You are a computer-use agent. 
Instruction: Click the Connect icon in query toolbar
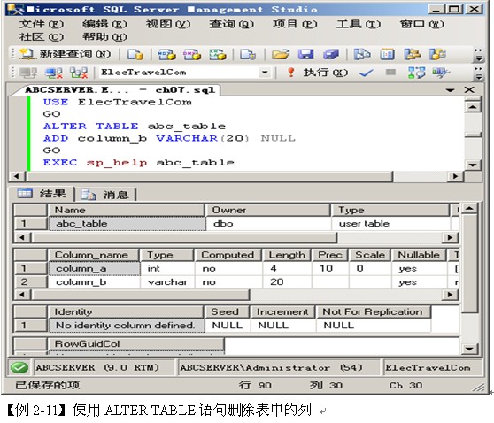(28, 73)
